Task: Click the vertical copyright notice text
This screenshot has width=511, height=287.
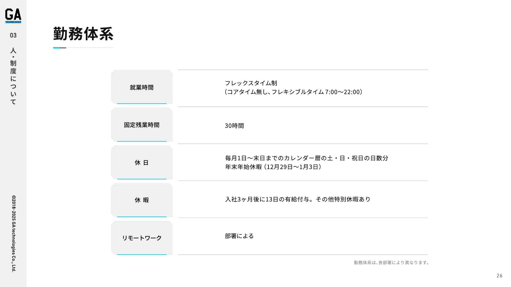Action: 14,233
